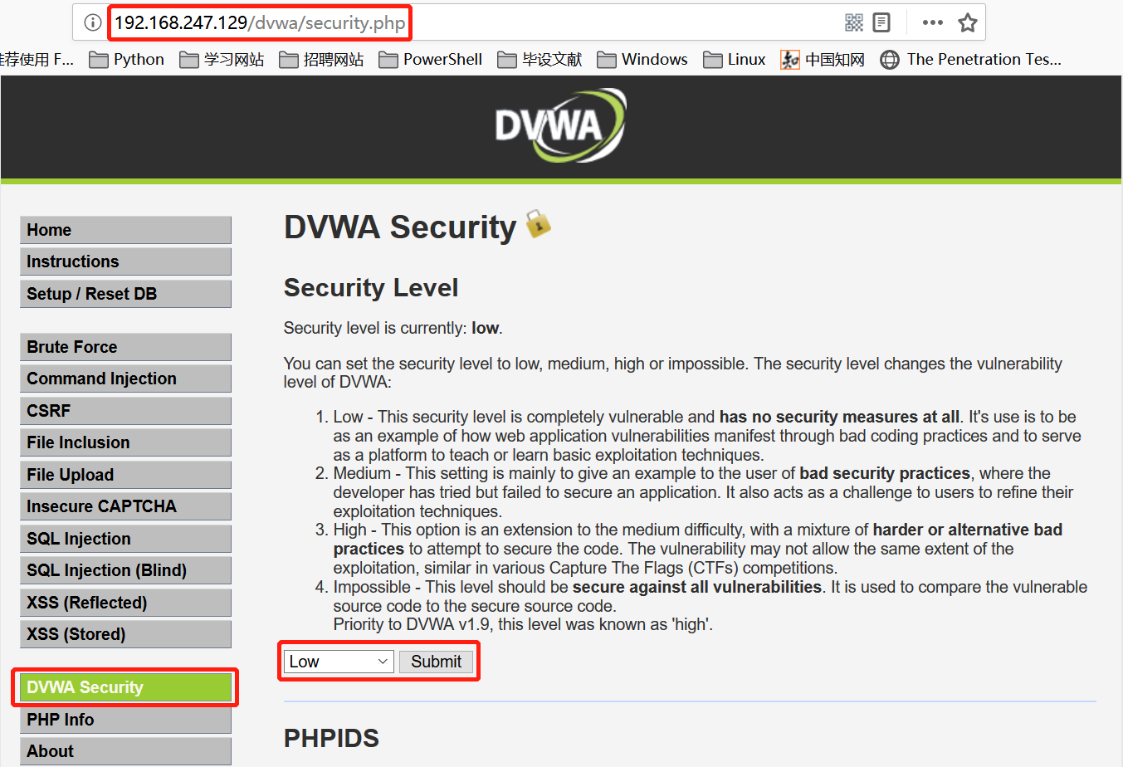
Task: Open the Windows bookmarks folder
Action: pos(642,60)
